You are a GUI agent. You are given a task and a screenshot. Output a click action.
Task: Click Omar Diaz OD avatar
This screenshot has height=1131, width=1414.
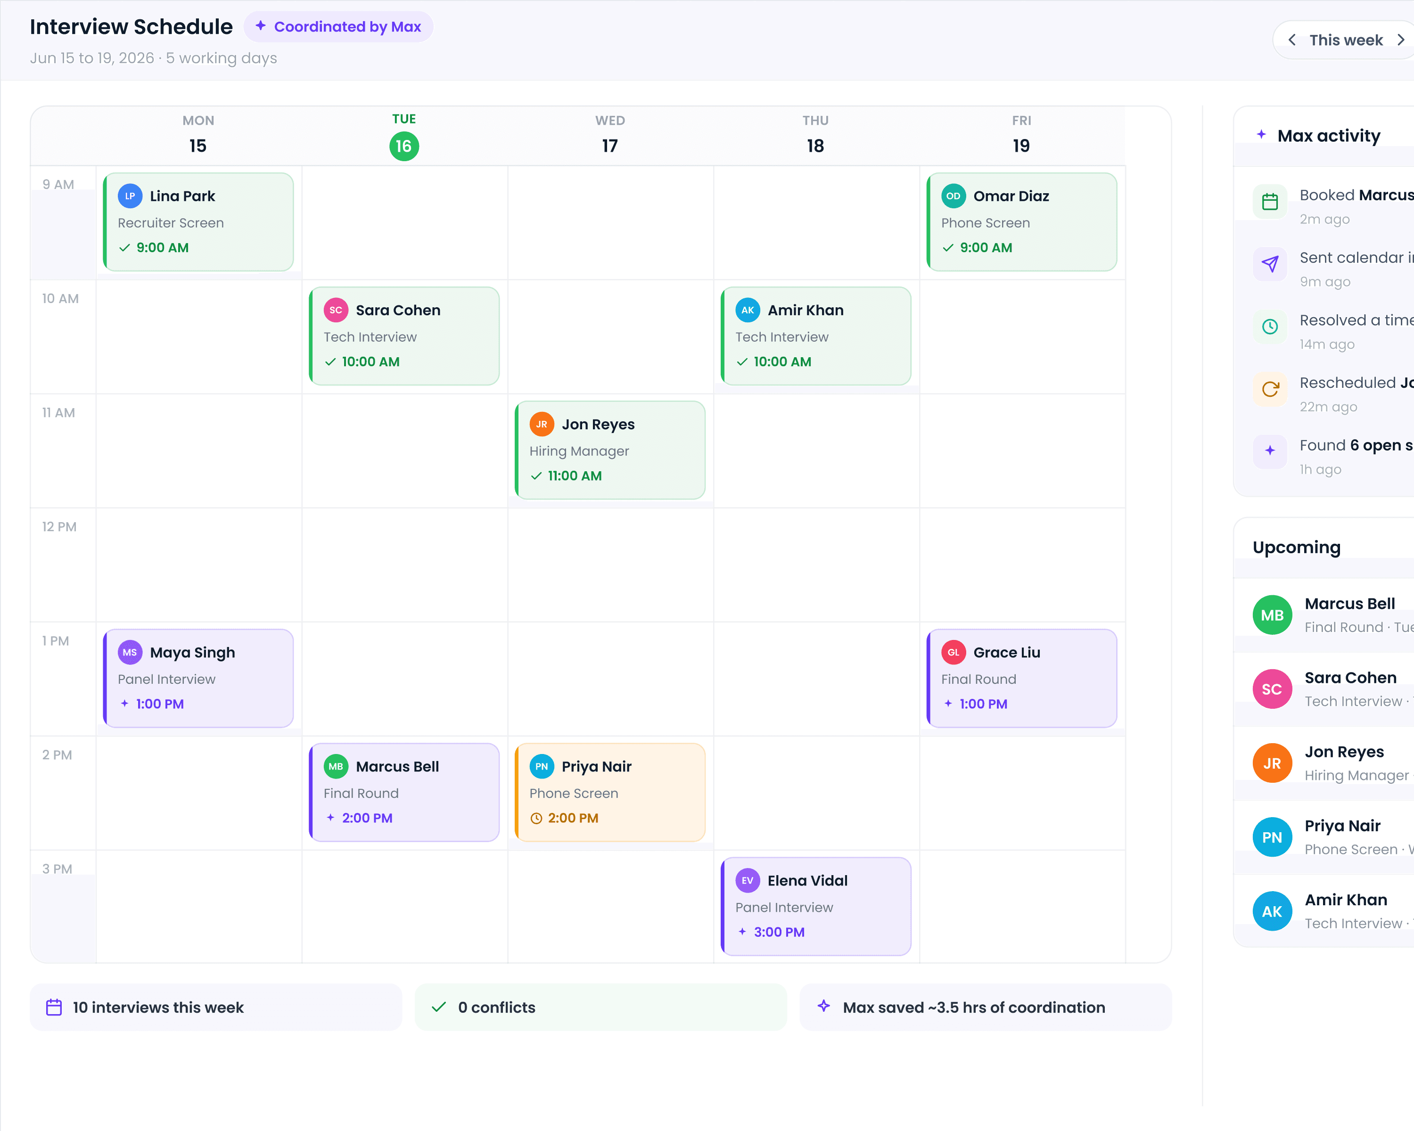[954, 196]
